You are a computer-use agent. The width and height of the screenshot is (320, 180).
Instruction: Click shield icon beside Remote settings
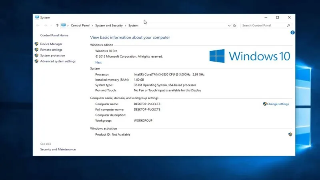36,50
